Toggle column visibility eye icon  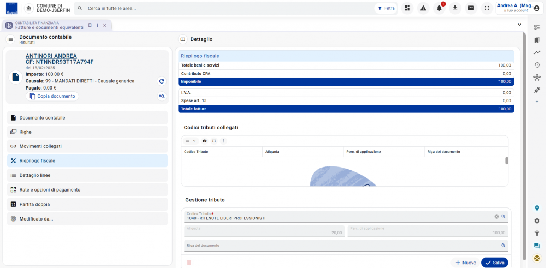[205, 141]
